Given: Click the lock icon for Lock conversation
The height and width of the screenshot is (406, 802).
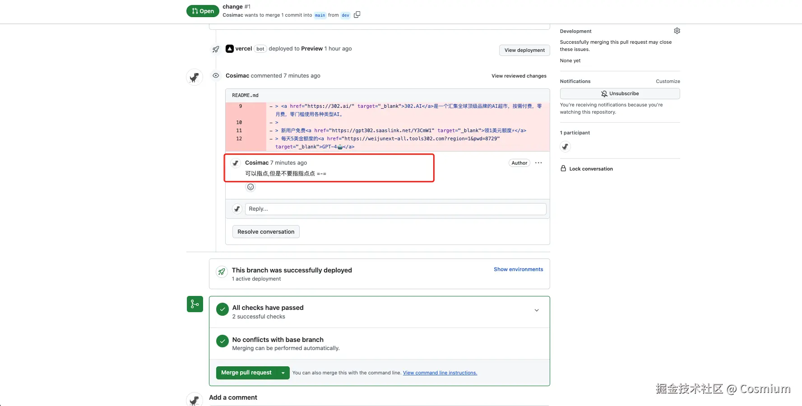Looking at the screenshot, I should tap(563, 168).
